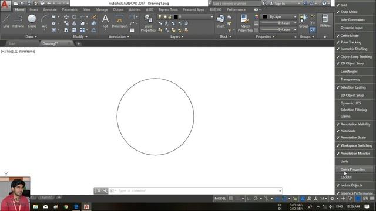
Task: Open ByLayer object color dropdown swatch
Action: pos(265,17)
